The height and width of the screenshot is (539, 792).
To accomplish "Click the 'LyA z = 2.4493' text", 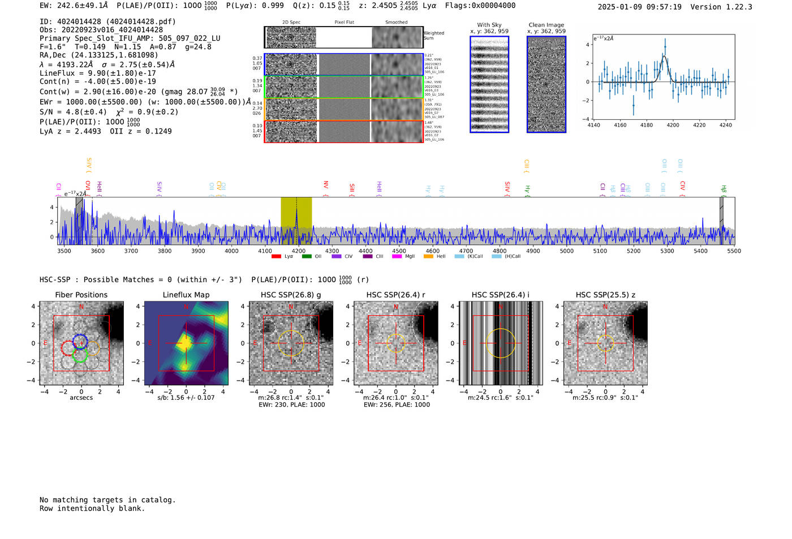I will click(70, 131).
